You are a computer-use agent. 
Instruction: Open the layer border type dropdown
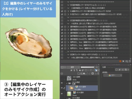(x=63, y=67)
